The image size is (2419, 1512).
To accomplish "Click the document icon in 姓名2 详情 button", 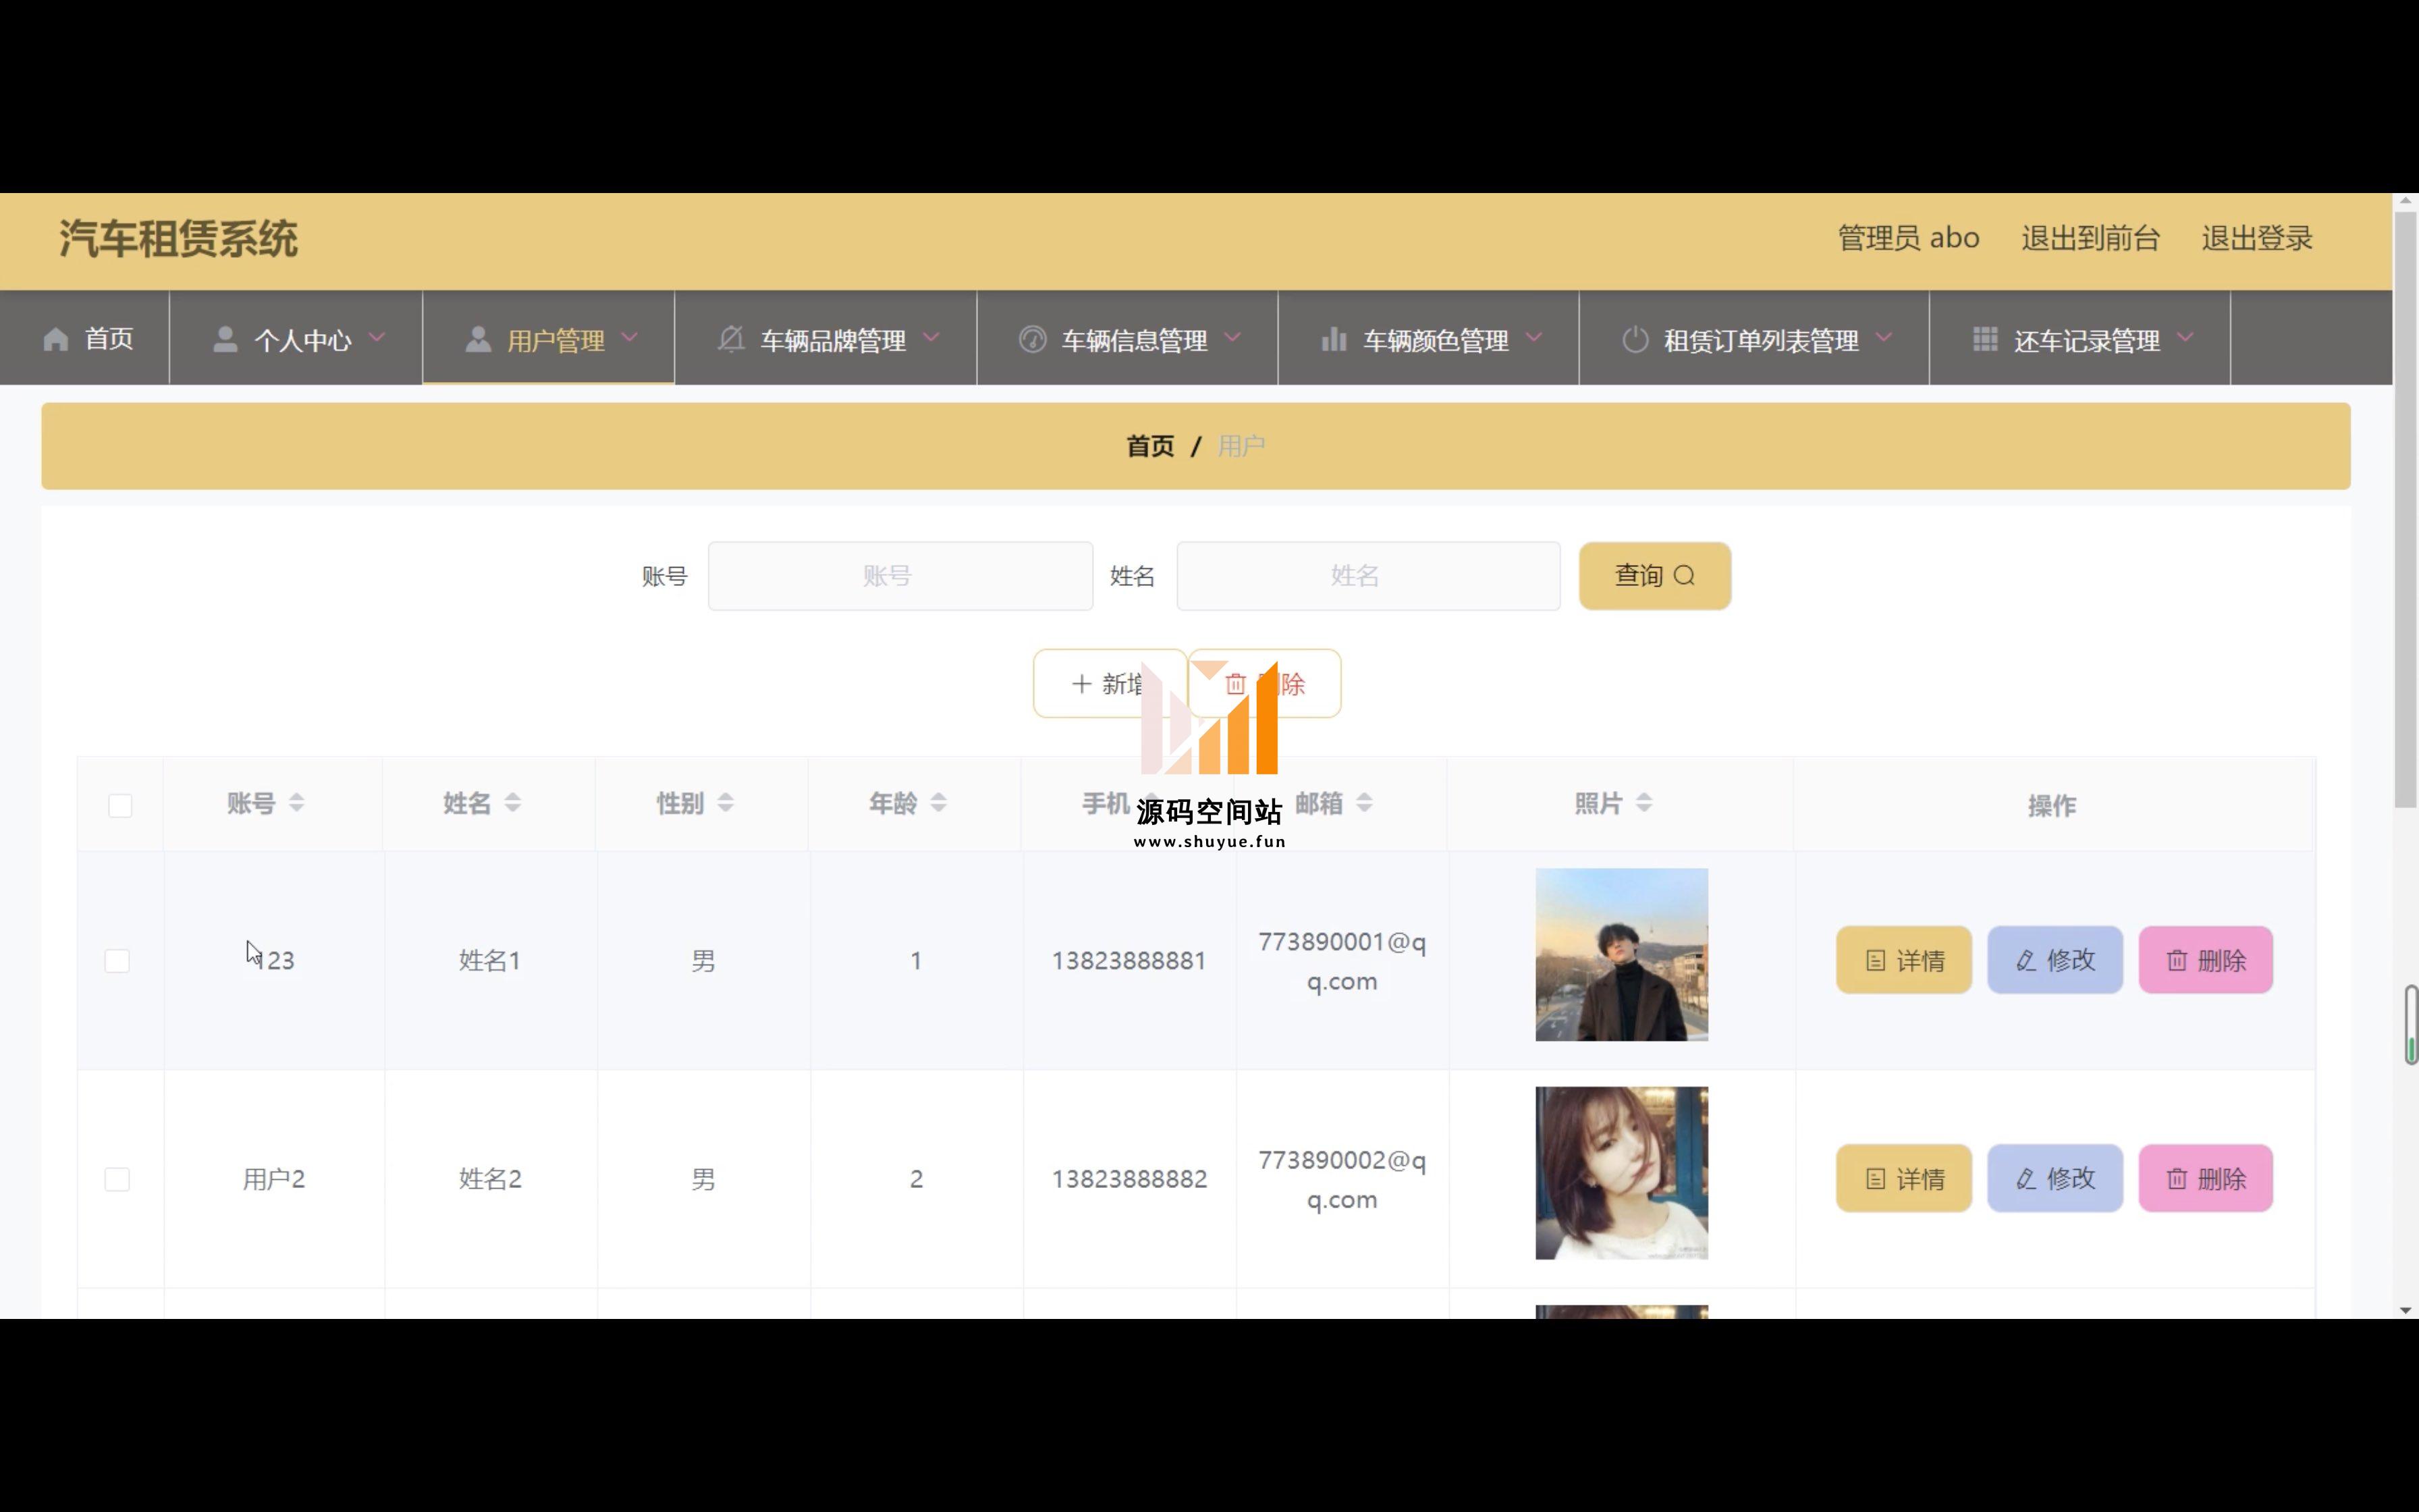I will [1876, 1179].
